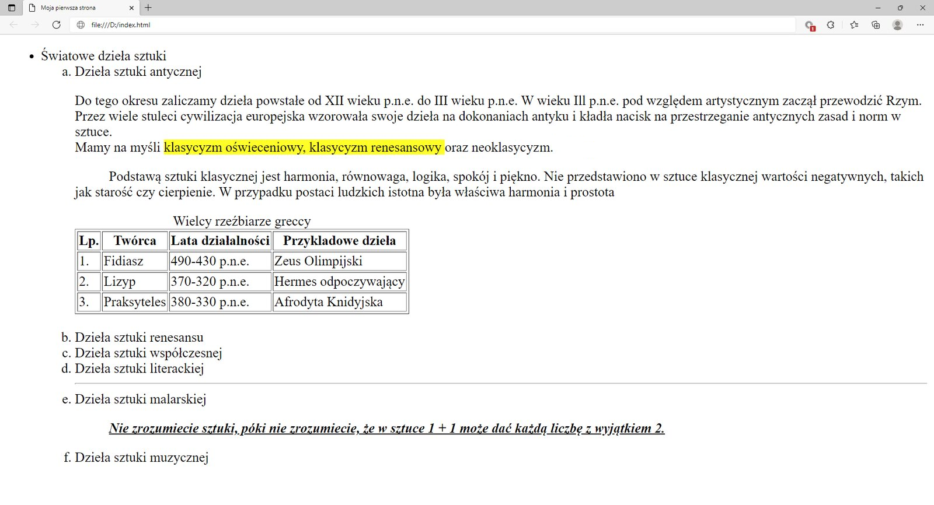Viewport: 934px width, 505px height.
Task: Close the browser window
Action: click(922, 8)
